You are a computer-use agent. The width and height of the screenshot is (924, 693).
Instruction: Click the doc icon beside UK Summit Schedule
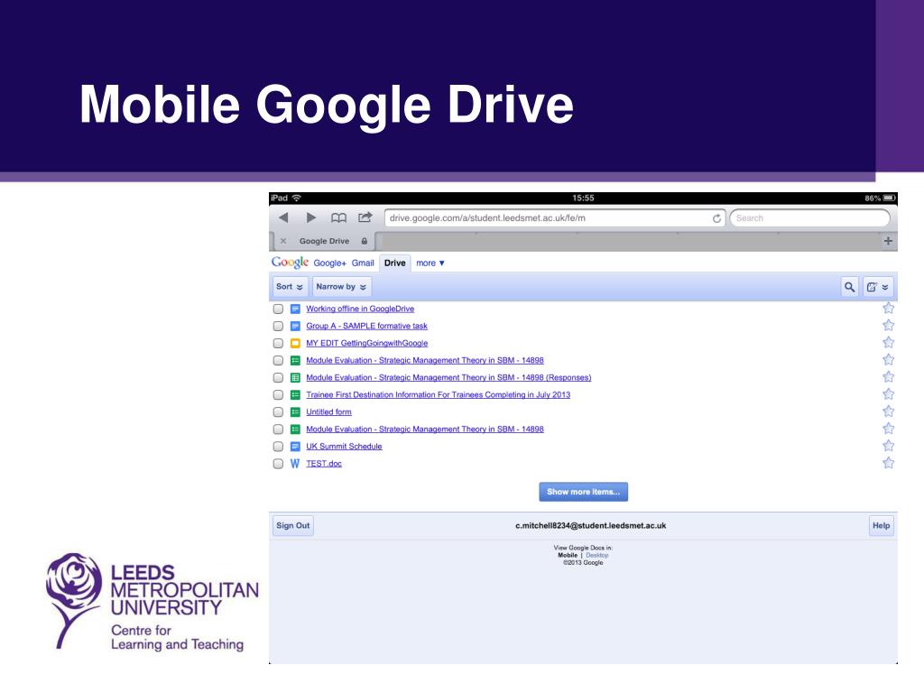pos(295,446)
